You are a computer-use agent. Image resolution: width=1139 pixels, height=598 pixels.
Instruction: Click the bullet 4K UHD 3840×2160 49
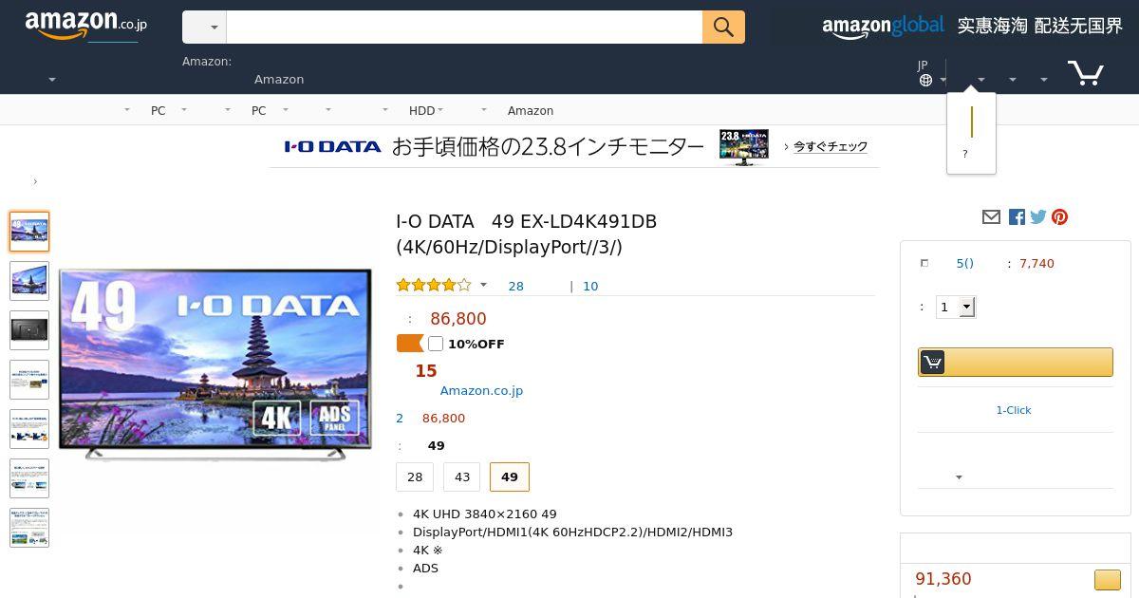[485, 514]
